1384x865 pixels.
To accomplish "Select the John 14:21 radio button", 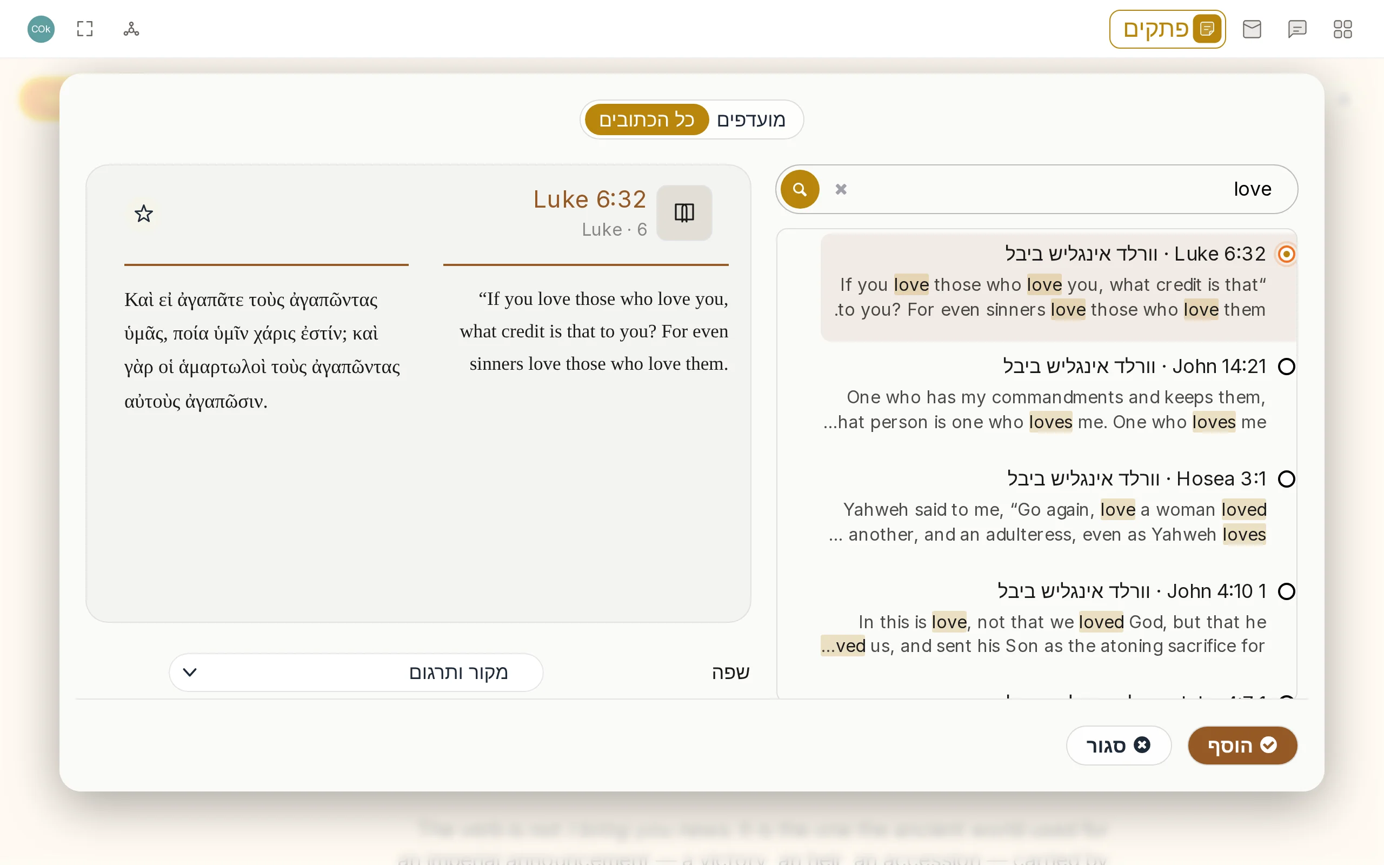I will point(1286,367).
